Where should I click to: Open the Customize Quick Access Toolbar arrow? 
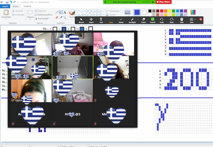(18, 2)
